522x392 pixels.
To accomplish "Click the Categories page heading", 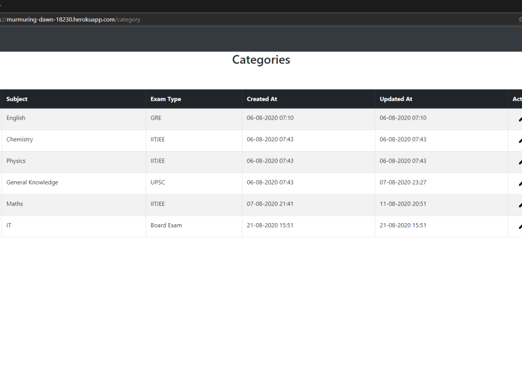I will (261, 60).
